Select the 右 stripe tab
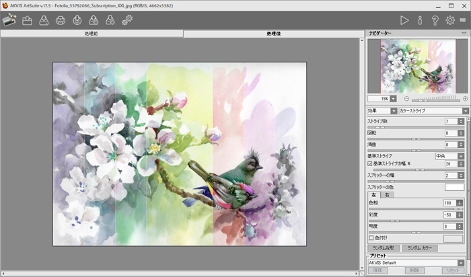The width and height of the screenshot is (471, 277). [387, 195]
